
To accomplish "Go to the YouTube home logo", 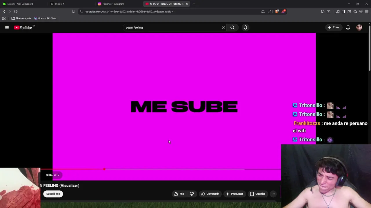I will tap(23, 27).
